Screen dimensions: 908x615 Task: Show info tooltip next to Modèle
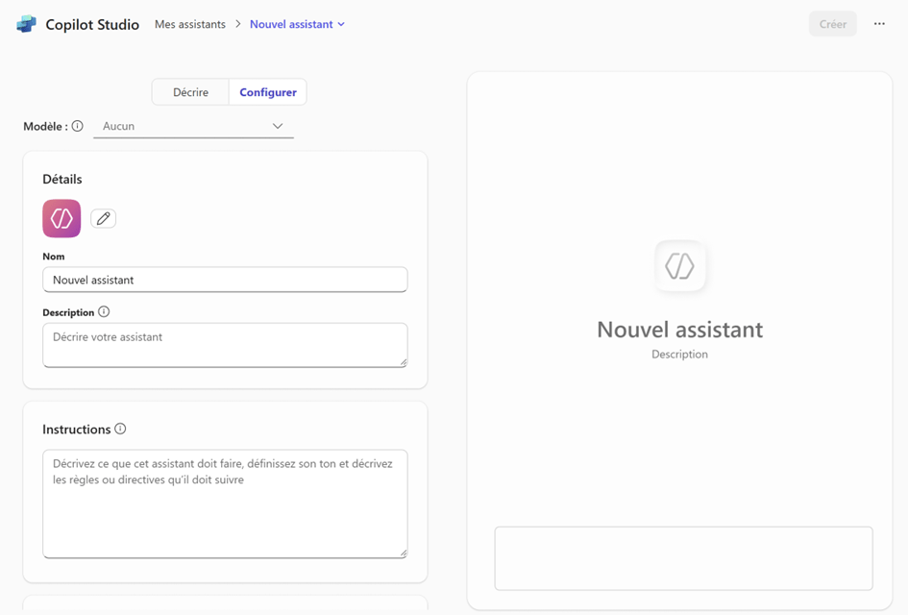(x=78, y=126)
